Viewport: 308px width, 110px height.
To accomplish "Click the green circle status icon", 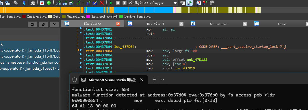I will [x=49, y=3].
